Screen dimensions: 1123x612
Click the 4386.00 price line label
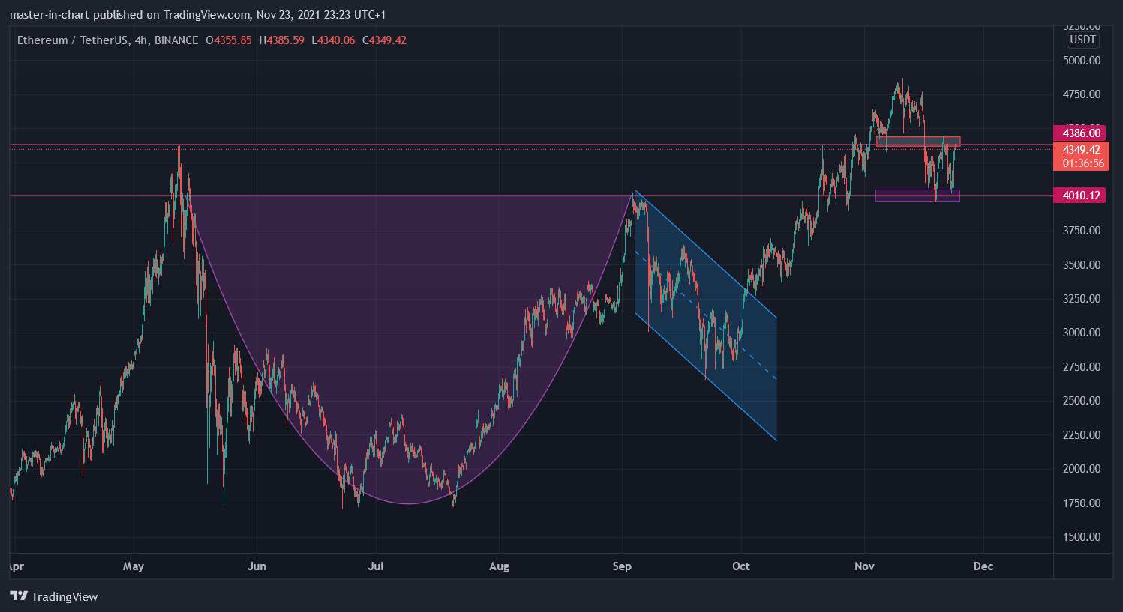(x=1081, y=133)
